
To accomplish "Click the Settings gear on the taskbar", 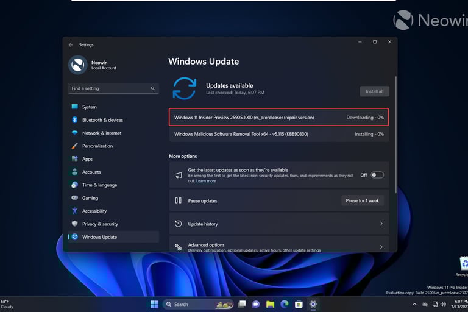I will click(313, 304).
